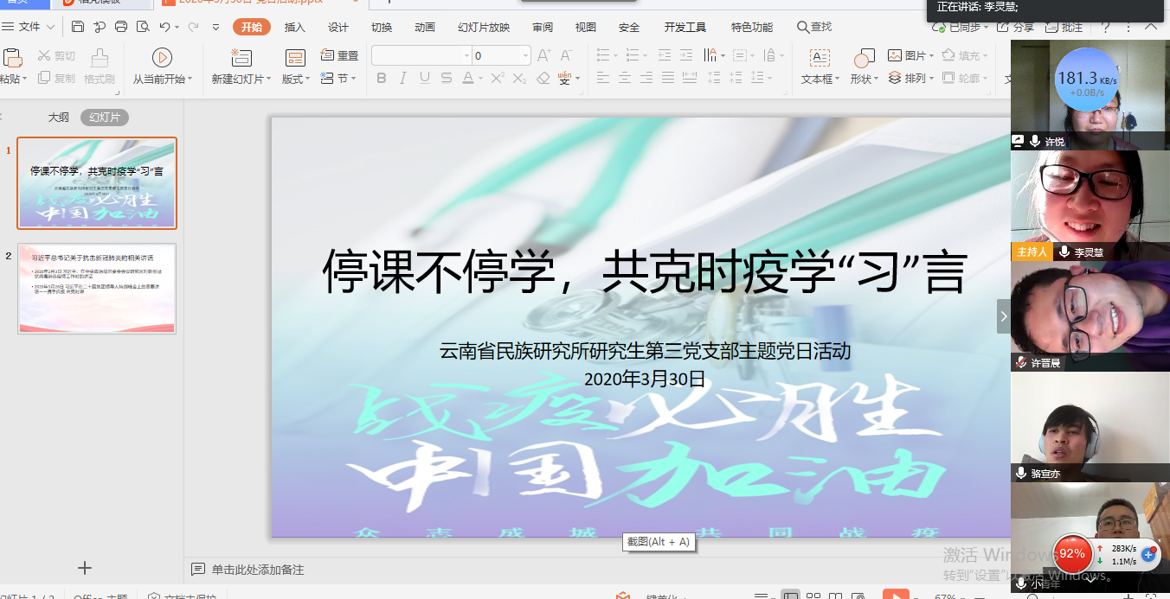The height and width of the screenshot is (599, 1170).
Task: Center align text in paragraph group
Action: click(627, 79)
